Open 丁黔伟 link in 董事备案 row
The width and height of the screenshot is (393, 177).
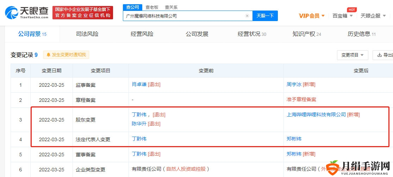pos(139,154)
